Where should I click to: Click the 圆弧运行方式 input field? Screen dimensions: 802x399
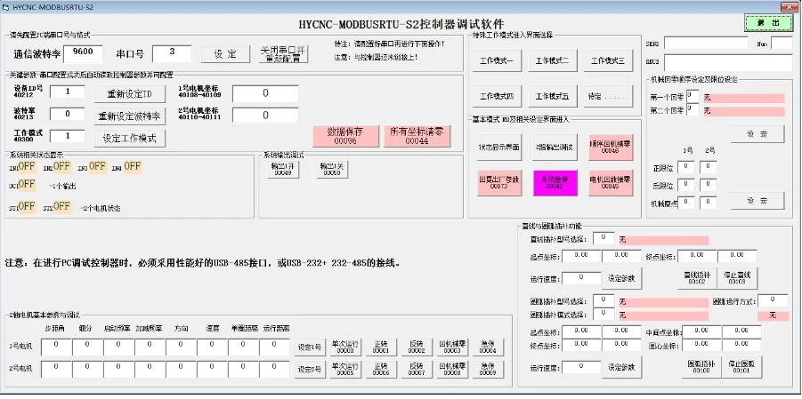(x=773, y=300)
